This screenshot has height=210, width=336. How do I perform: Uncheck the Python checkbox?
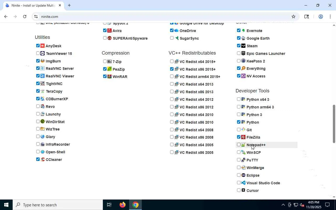[239, 122]
